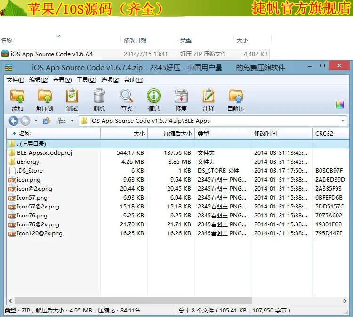Image resolution: width=353 pixels, height=320 pixels.
Task: Open the navigation history dropdown arrow
Action: [x=36, y=121]
